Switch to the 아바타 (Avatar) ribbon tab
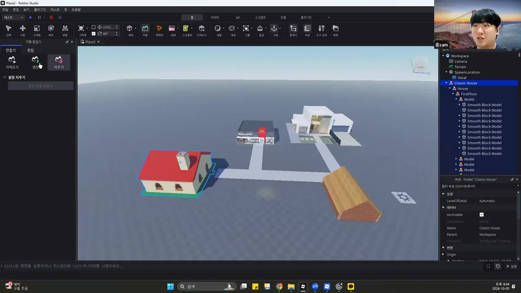The image size is (521, 293). point(215,17)
